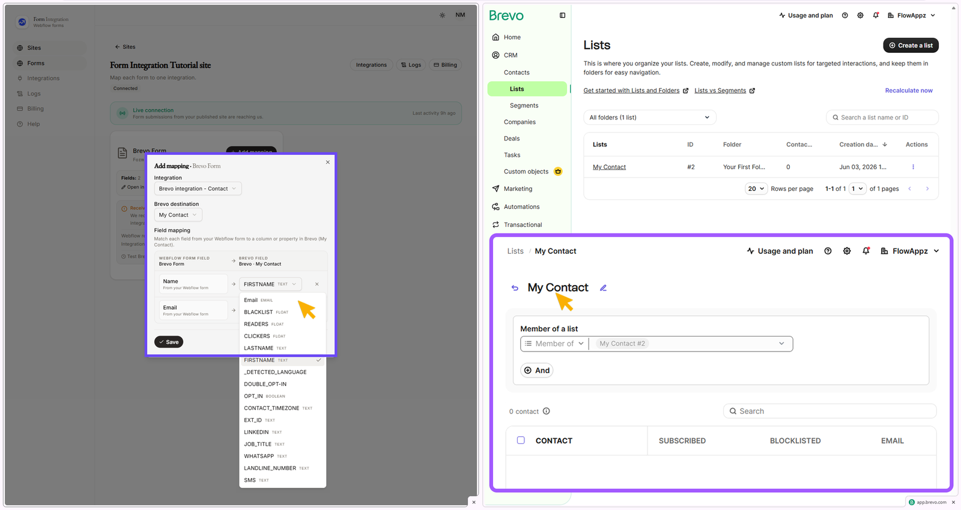961x510 pixels.
Task: Choose LASTNAME option in field list
Action: click(x=282, y=348)
